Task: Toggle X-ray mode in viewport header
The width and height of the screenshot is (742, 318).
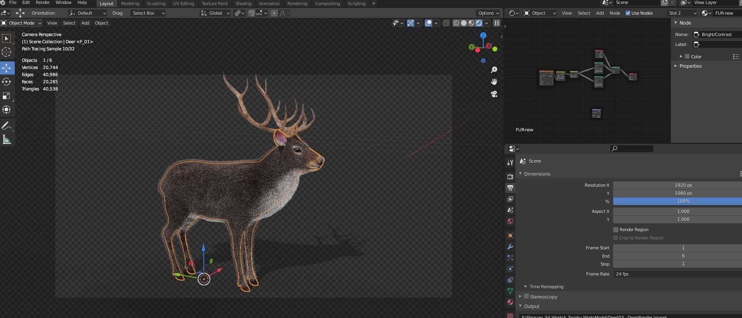Action: 446,23
